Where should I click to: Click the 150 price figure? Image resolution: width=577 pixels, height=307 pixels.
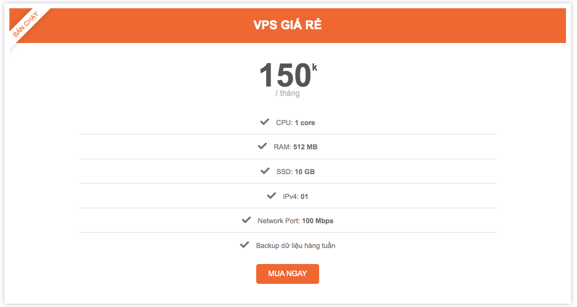coord(285,76)
